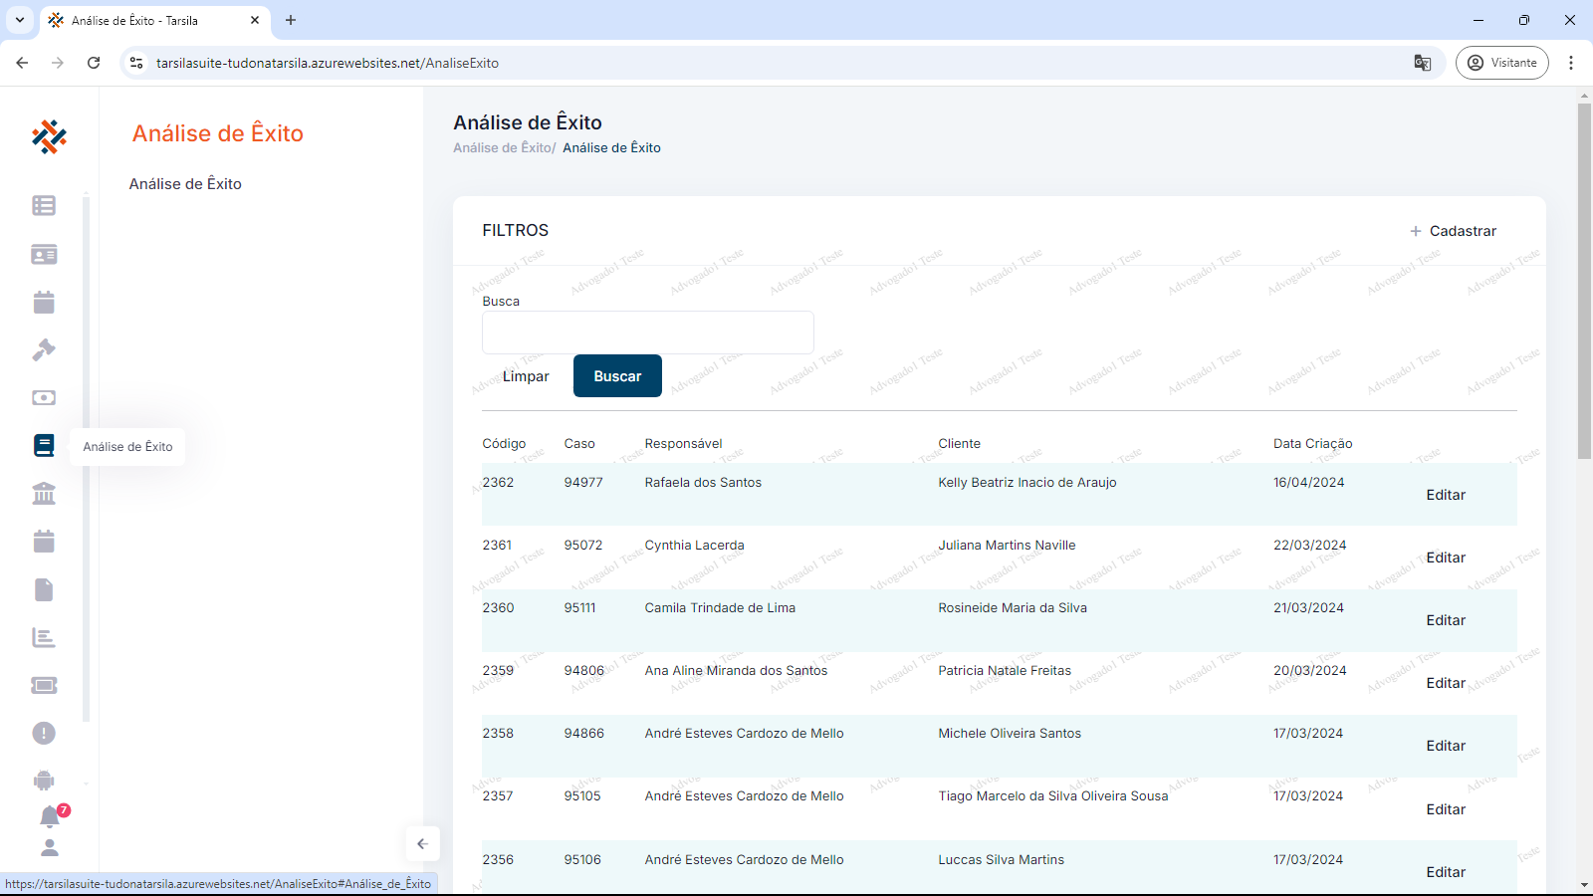Click the Tarsila logo icon
The height and width of the screenshot is (896, 1593).
pyautogui.click(x=49, y=136)
